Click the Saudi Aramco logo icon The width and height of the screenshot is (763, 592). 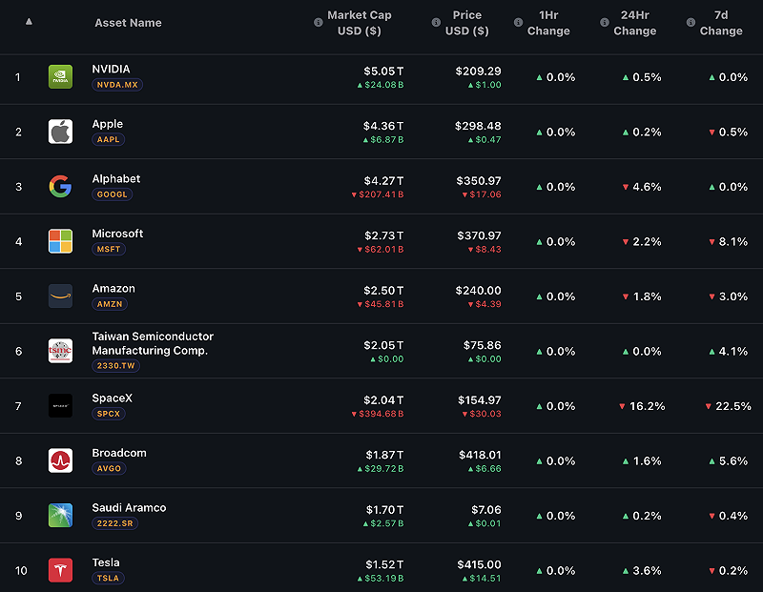[60, 516]
